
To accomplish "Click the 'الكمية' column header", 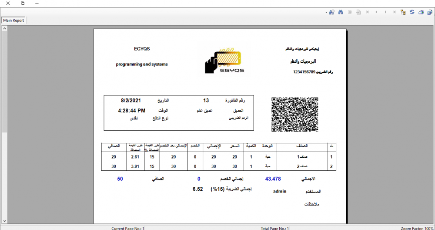I will (251, 146).
